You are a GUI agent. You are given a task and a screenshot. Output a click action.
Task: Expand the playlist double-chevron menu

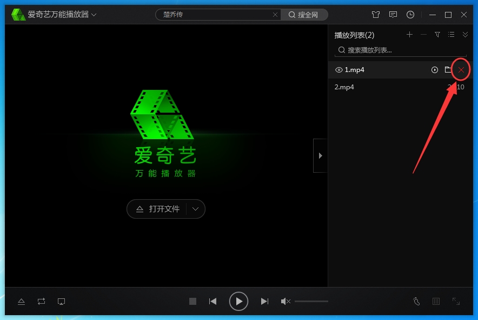pyautogui.click(x=465, y=35)
